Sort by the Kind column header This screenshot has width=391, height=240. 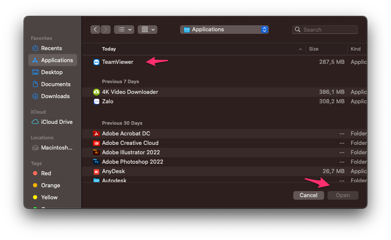355,49
